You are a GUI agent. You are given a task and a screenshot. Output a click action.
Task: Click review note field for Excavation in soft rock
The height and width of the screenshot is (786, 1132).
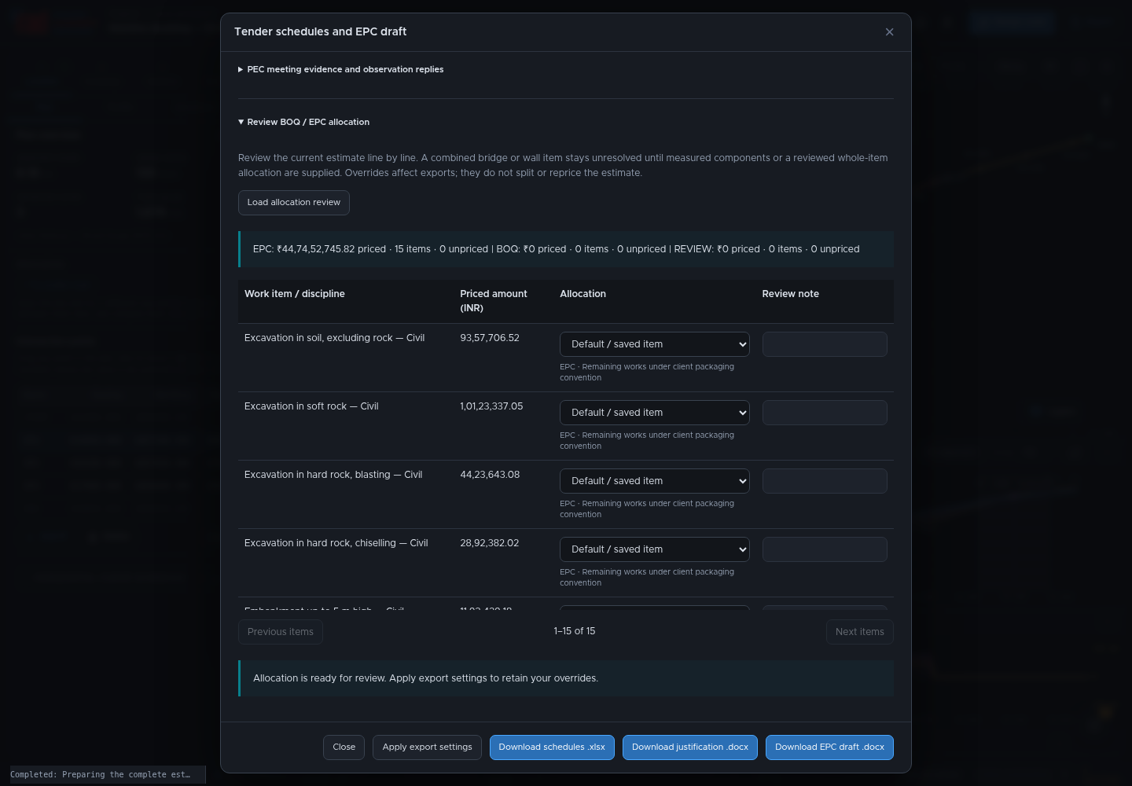[x=825, y=413]
